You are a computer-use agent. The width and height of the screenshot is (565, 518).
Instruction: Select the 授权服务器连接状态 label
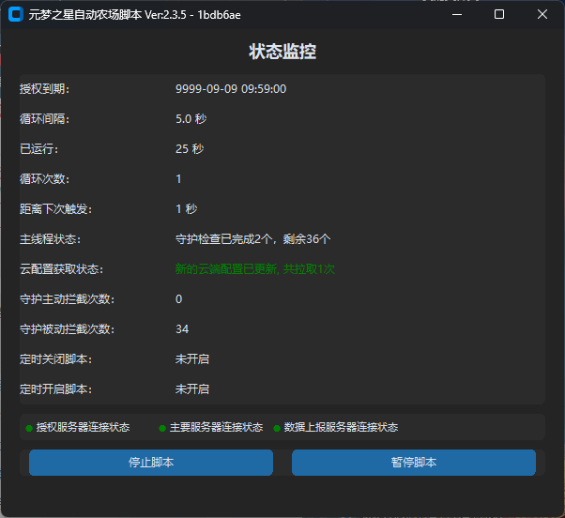click(x=83, y=427)
